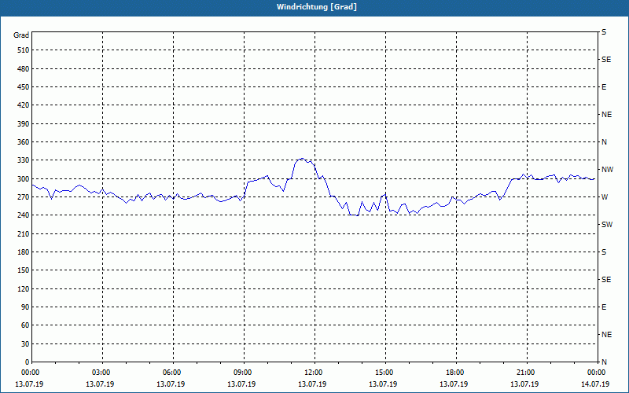
Task: Click the y-axis value 60
Action: click(25, 325)
